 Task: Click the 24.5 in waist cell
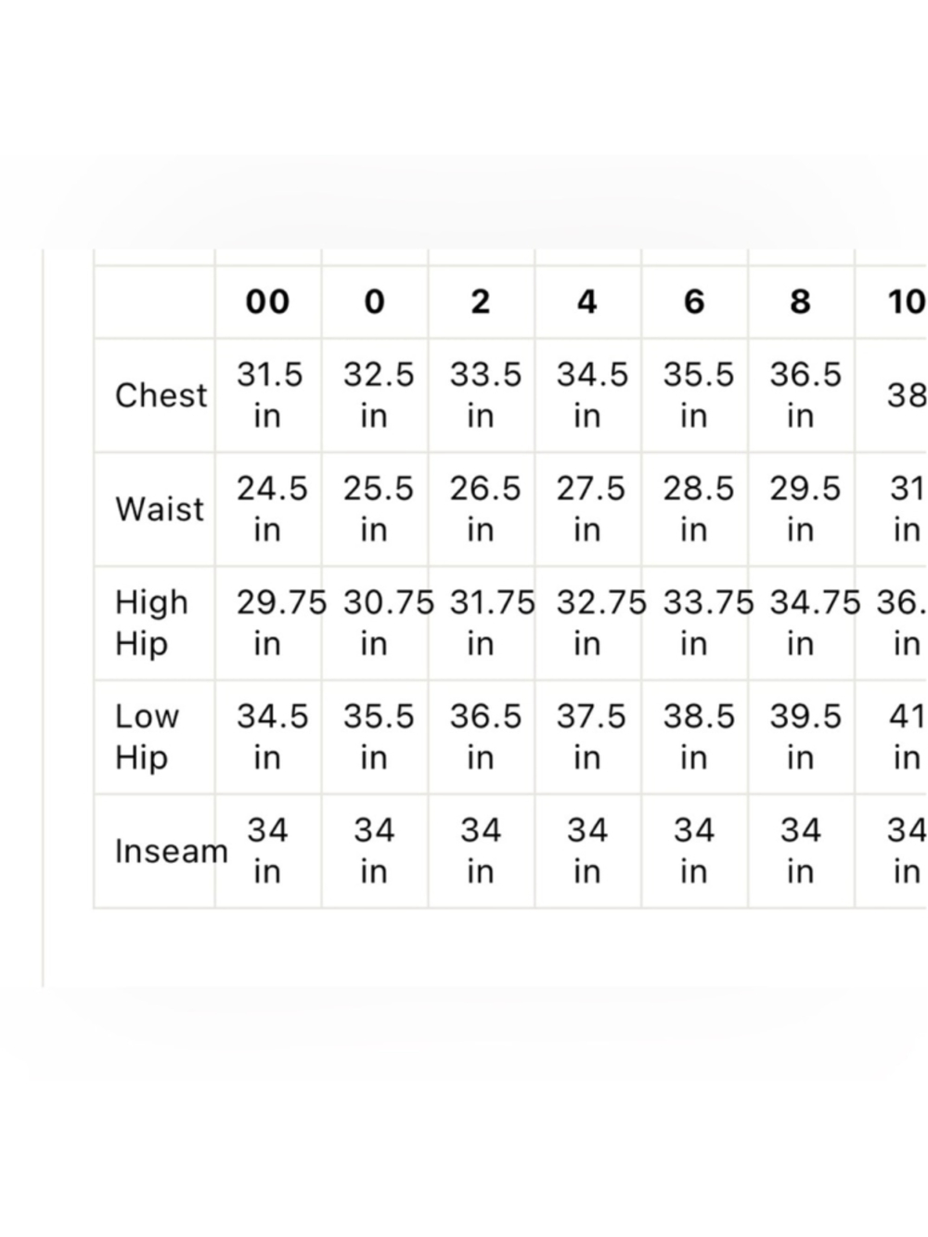(x=271, y=509)
